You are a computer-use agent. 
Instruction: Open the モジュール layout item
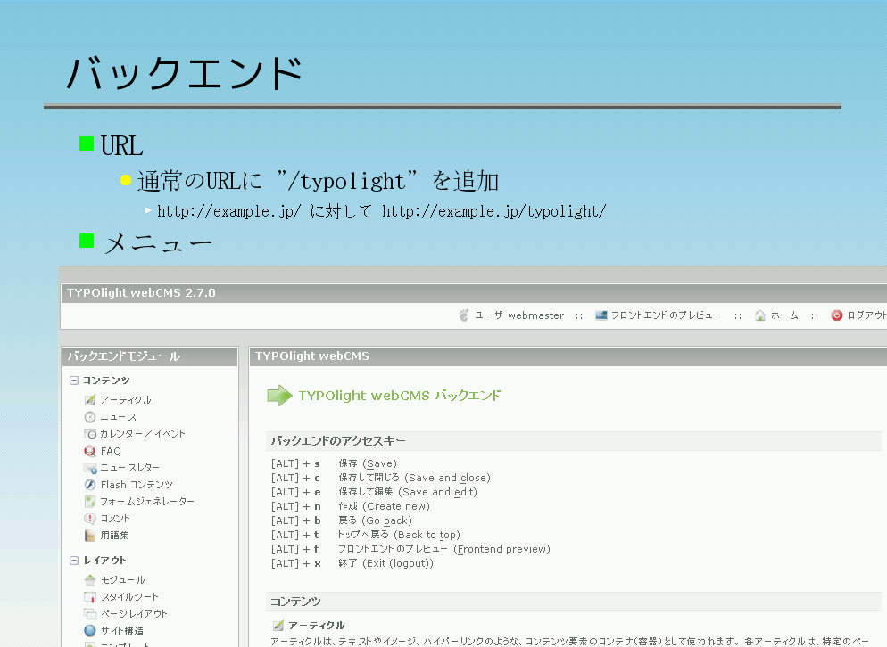123,580
